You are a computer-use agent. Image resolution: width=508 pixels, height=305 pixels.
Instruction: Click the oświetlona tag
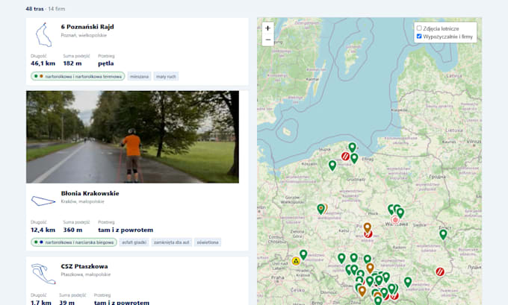coord(208,242)
